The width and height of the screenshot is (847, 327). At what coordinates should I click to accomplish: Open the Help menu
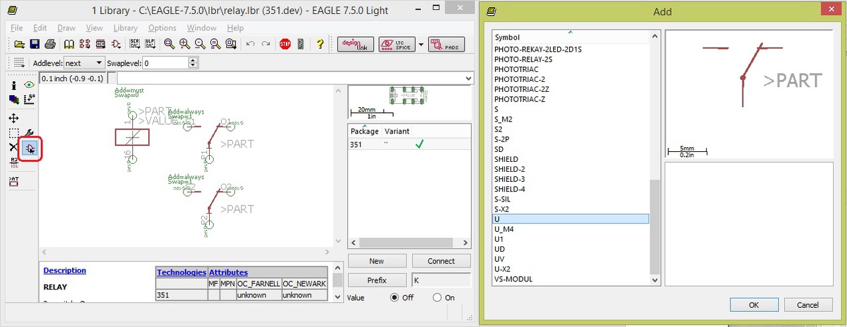(235, 28)
